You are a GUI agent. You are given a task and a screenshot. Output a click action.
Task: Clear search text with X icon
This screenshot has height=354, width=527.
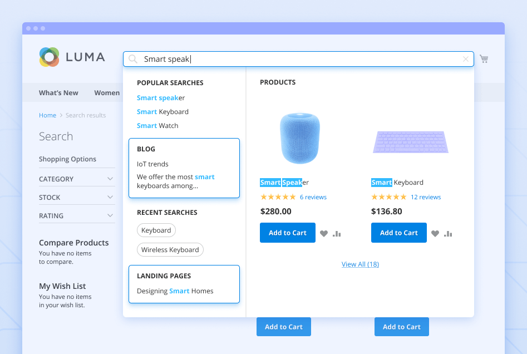point(466,59)
